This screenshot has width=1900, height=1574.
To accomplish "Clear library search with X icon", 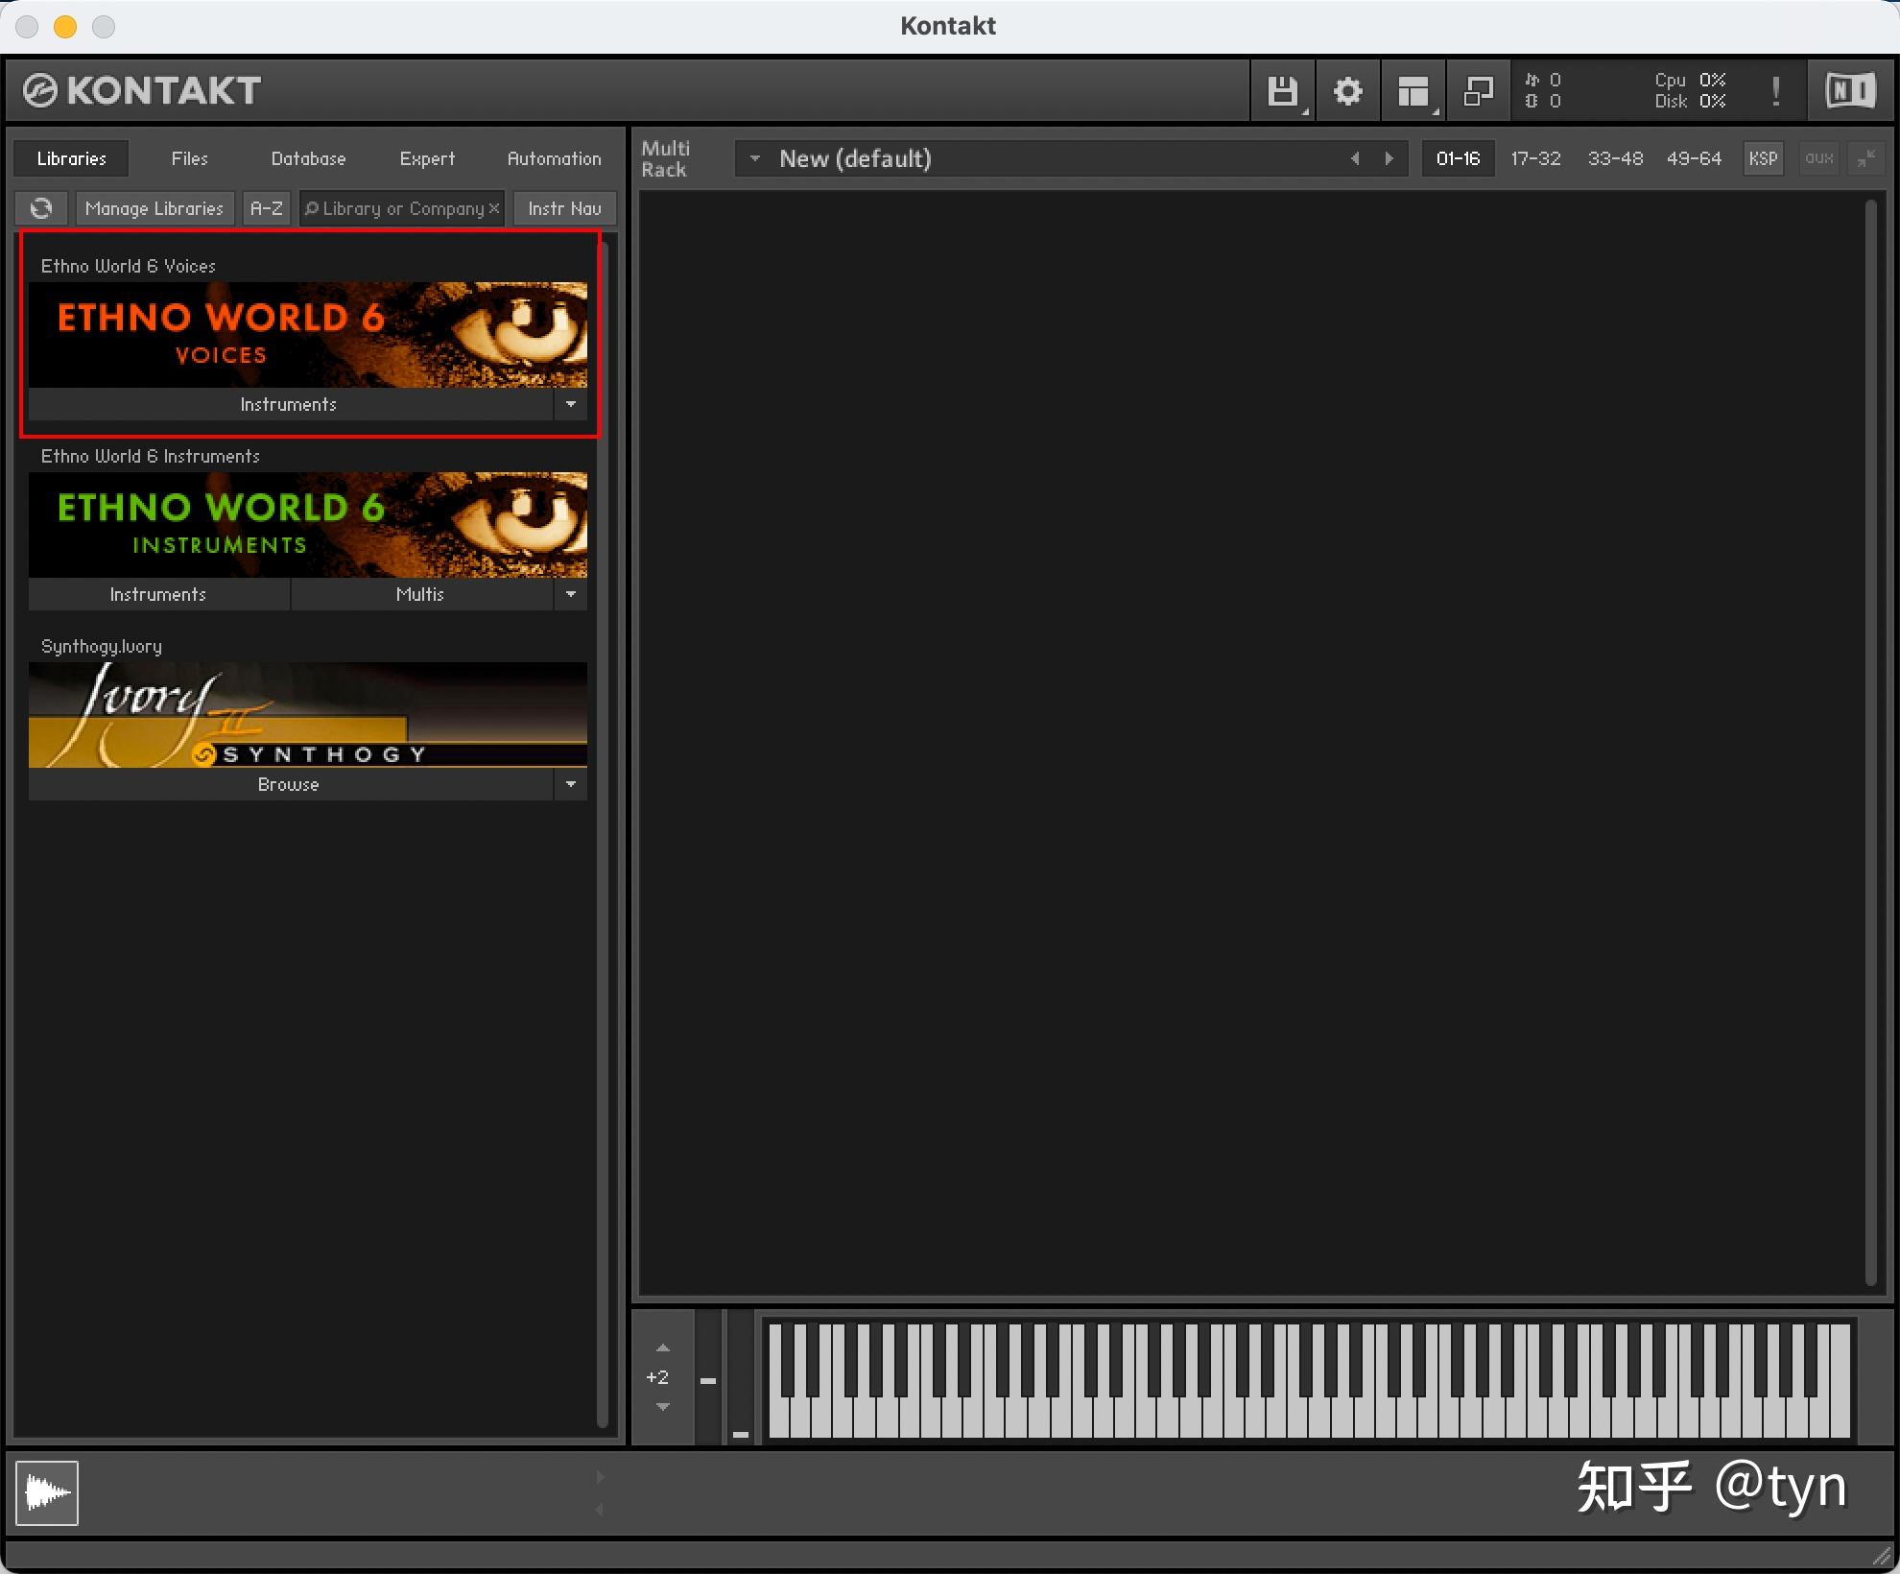I will pyautogui.click(x=494, y=208).
